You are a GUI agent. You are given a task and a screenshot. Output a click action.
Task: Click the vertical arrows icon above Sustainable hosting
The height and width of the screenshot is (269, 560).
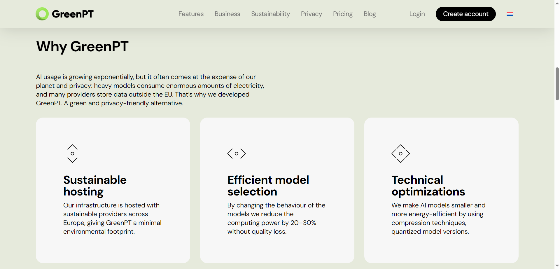point(72,153)
